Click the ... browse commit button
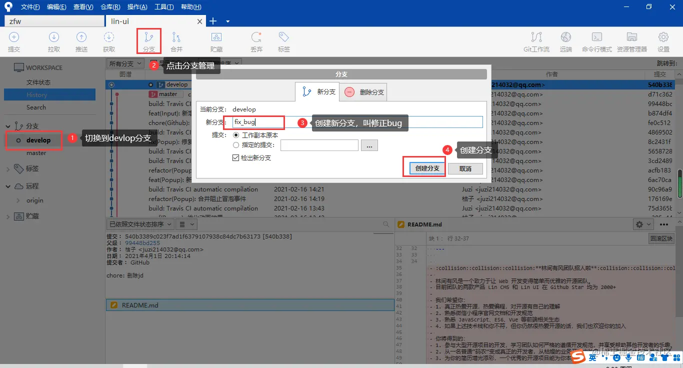Viewport: 683px width, 368px height. tap(369, 145)
